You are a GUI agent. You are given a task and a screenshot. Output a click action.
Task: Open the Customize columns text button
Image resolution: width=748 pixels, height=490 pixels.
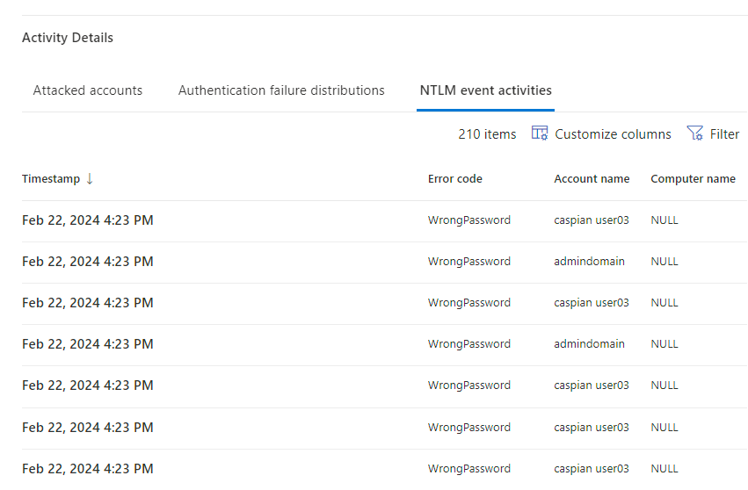point(613,134)
